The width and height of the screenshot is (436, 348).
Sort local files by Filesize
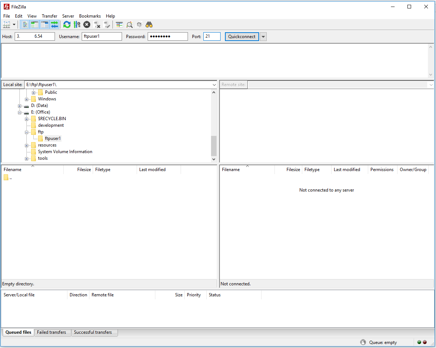point(78,170)
